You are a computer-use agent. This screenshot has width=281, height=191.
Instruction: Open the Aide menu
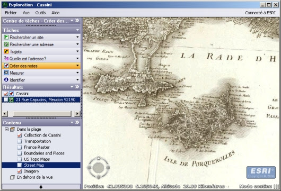[x=55, y=13]
